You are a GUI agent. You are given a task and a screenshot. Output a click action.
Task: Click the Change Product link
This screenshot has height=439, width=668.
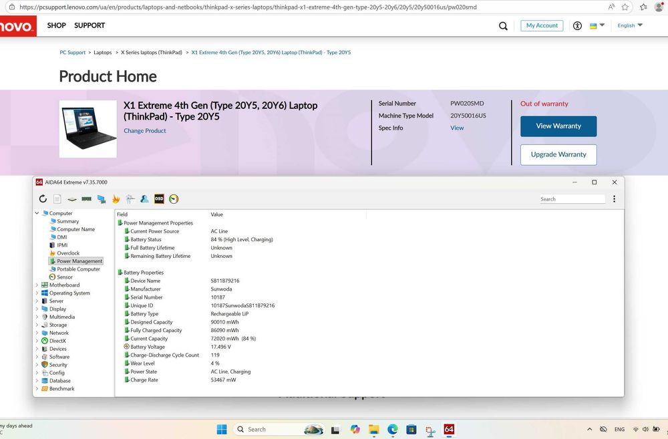(x=145, y=131)
